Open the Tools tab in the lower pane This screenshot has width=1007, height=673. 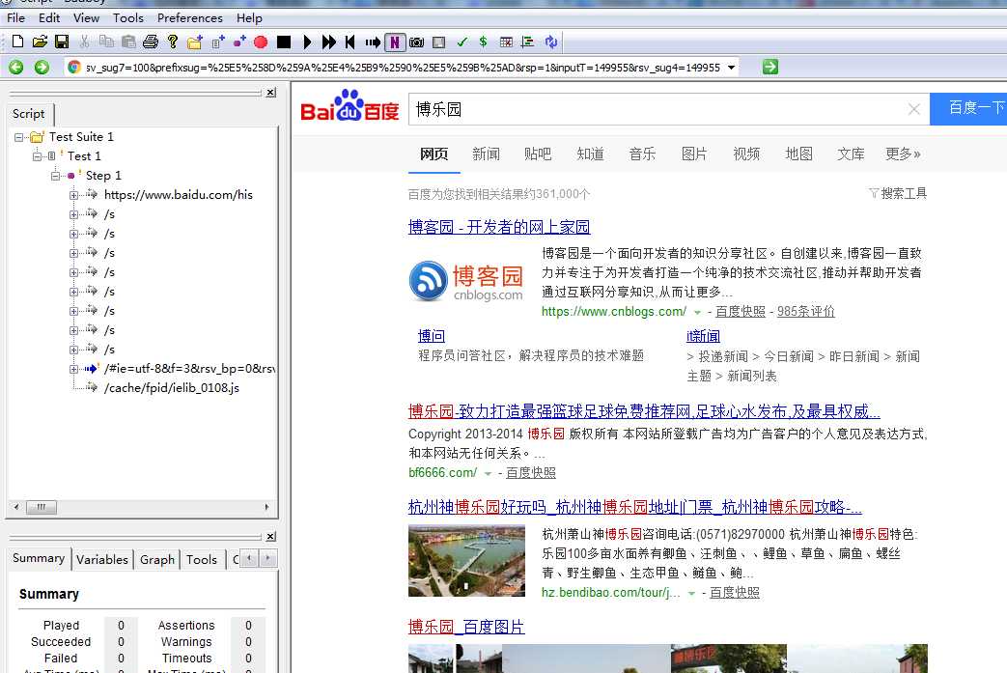tap(202, 559)
